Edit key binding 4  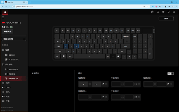pos(103,97)
